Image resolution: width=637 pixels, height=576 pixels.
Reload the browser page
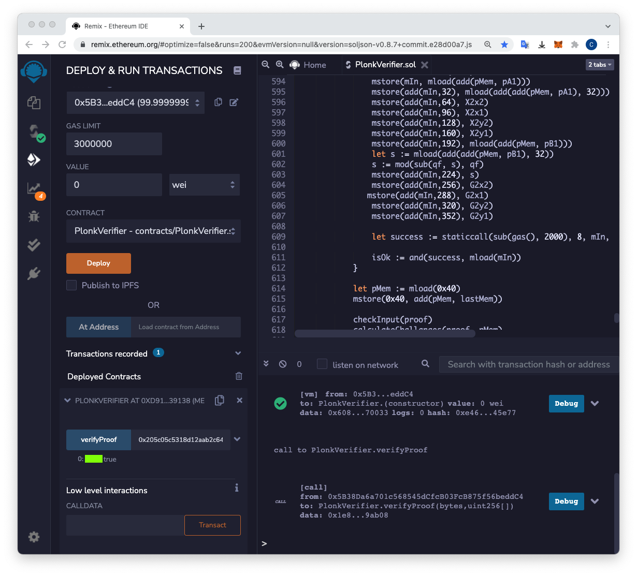click(x=62, y=45)
